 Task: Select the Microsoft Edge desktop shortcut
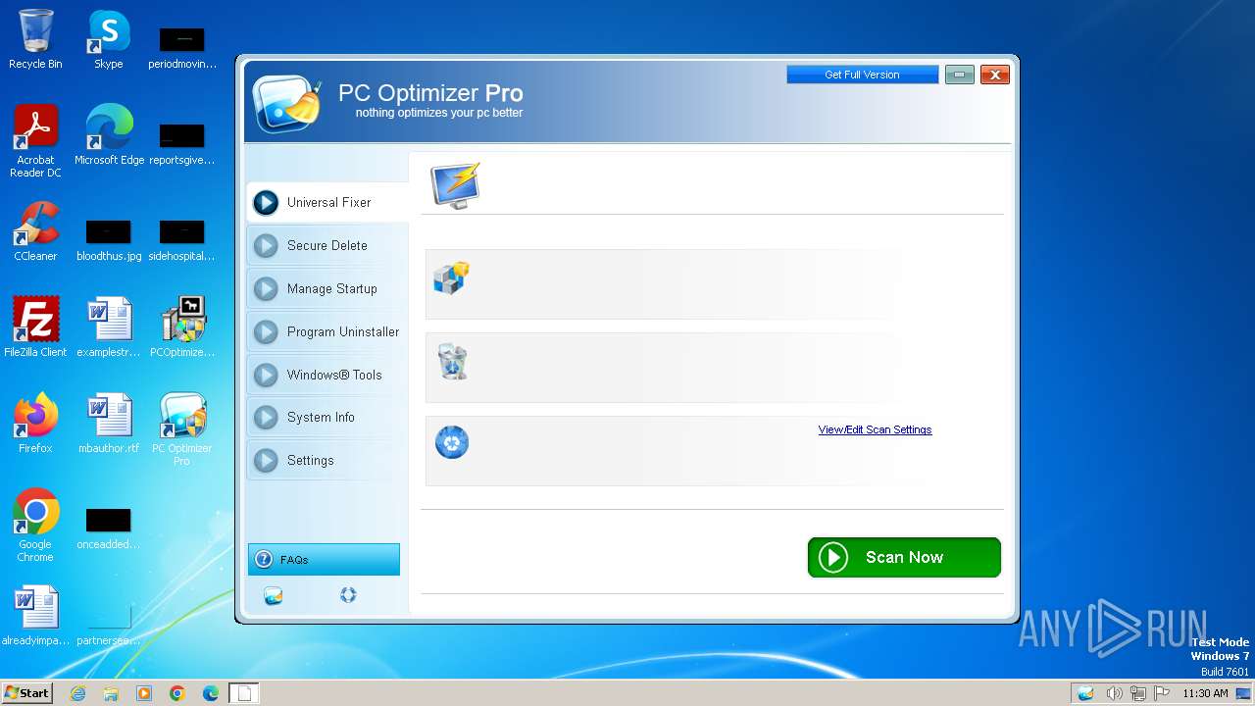pos(109,135)
